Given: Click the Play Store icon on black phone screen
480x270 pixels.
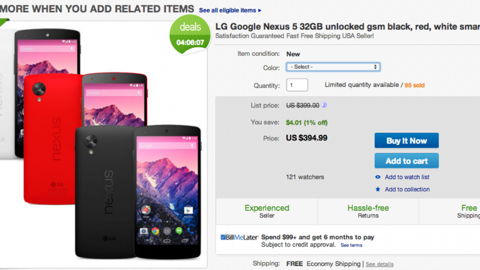Looking at the screenshot, I should [188, 210].
